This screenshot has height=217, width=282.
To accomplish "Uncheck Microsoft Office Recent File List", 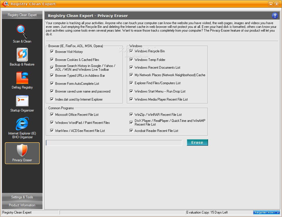I will click(52, 114).
